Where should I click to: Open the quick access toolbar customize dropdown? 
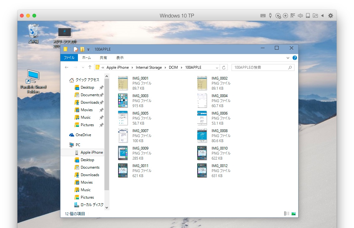(88, 49)
